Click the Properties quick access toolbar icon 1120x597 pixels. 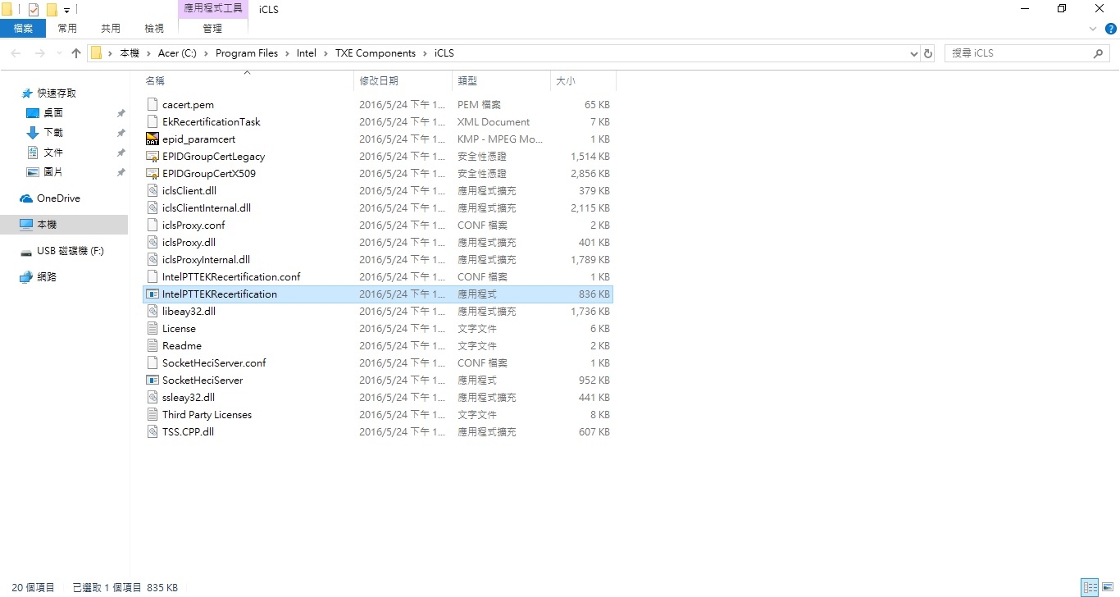[x=34, y=10]
